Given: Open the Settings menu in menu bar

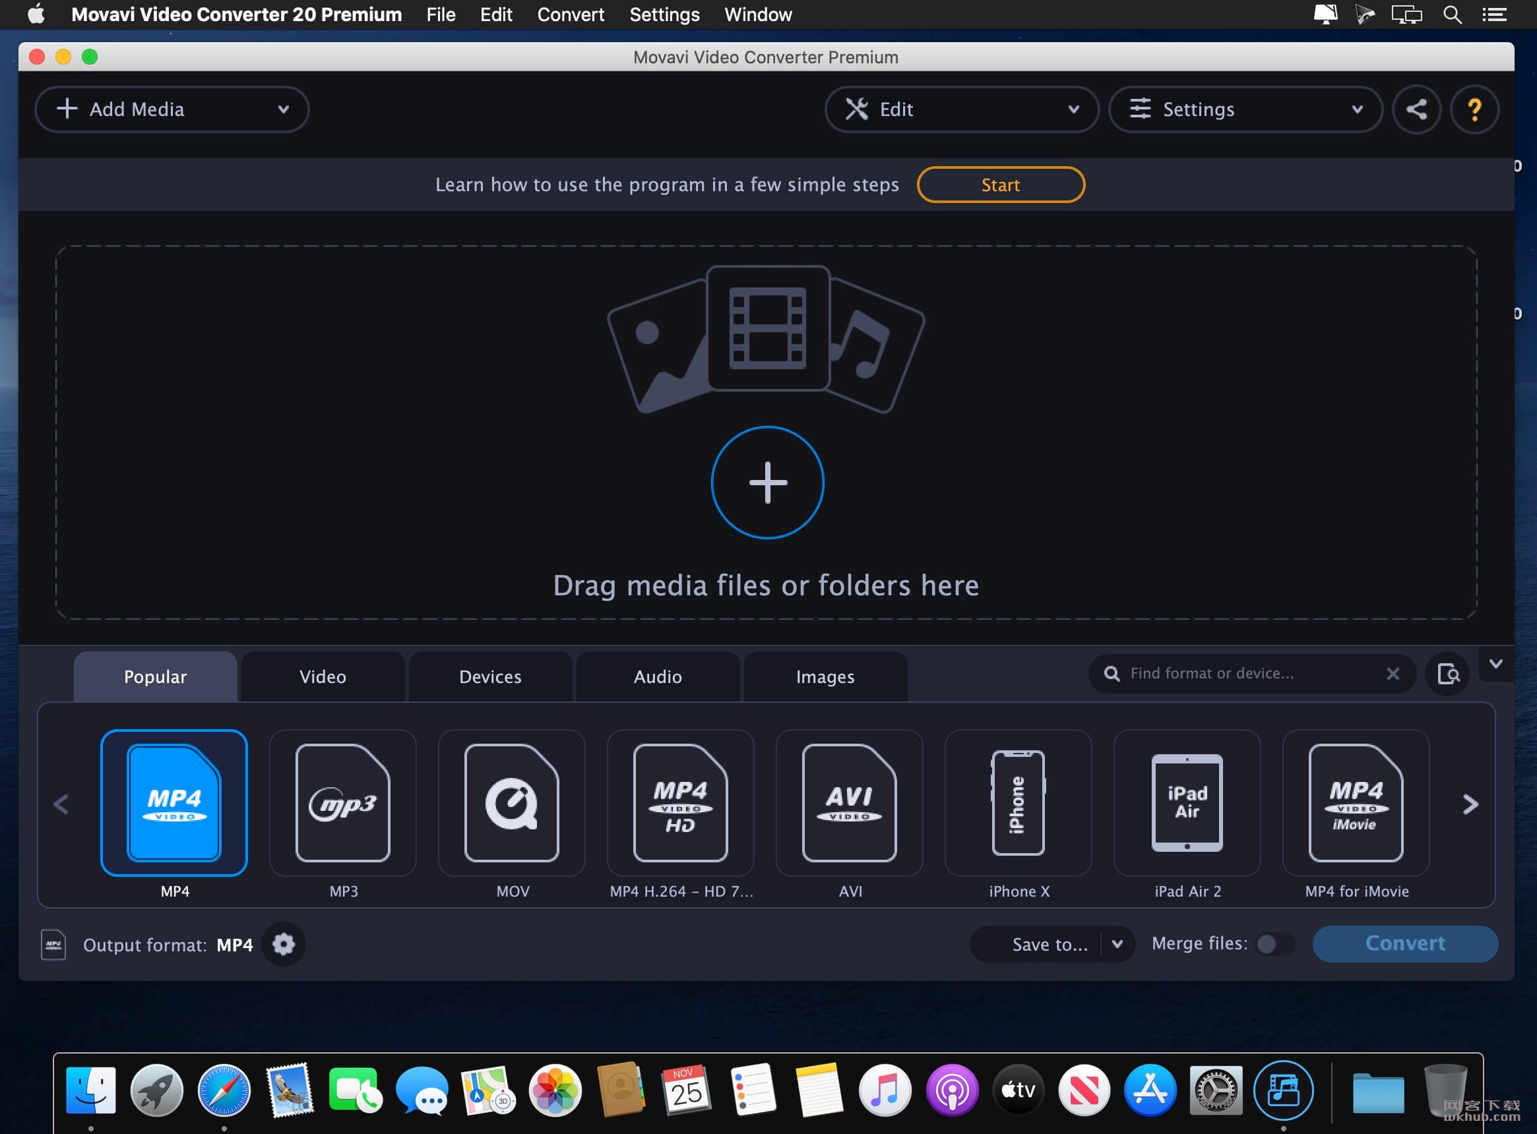Looking at the screenshot, I should click(x=664, y=15).
